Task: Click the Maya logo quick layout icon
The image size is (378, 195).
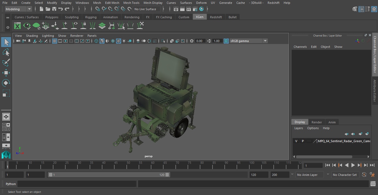Action: point(6,155)
